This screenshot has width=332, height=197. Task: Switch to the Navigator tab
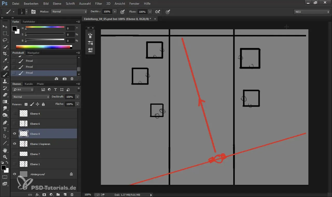tap(33, 53)
